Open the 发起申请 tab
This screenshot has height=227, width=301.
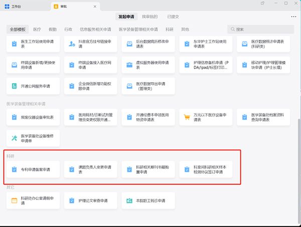tap(126, 17)
